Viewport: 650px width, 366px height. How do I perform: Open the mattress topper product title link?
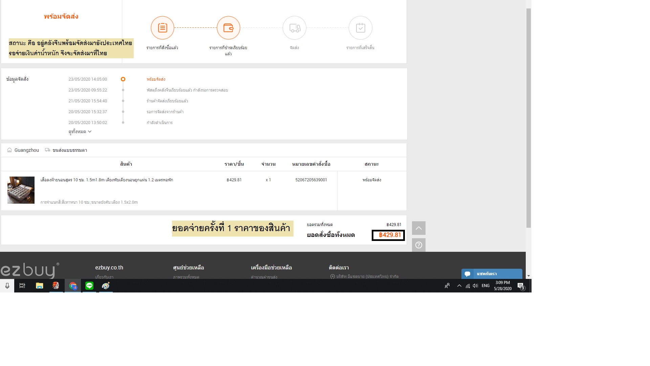point(107,180)
